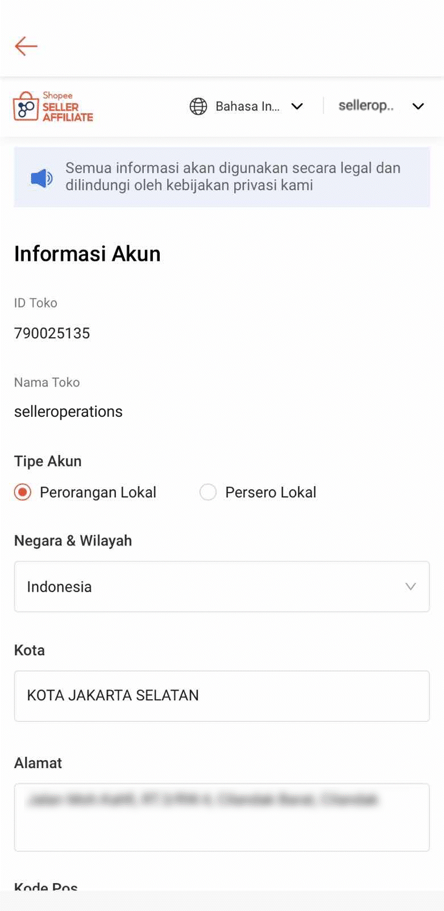The width and height of the screenshot is (444, 911).
Task: Click the arrow inside the Indonesia field
Action: pyautogui.click(x=410, y=586)
